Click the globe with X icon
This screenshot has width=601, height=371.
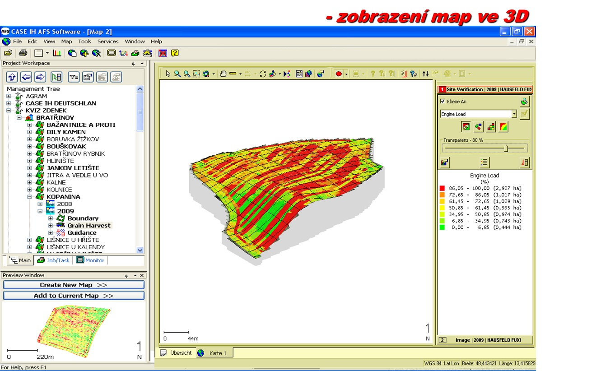coord(96,53)
